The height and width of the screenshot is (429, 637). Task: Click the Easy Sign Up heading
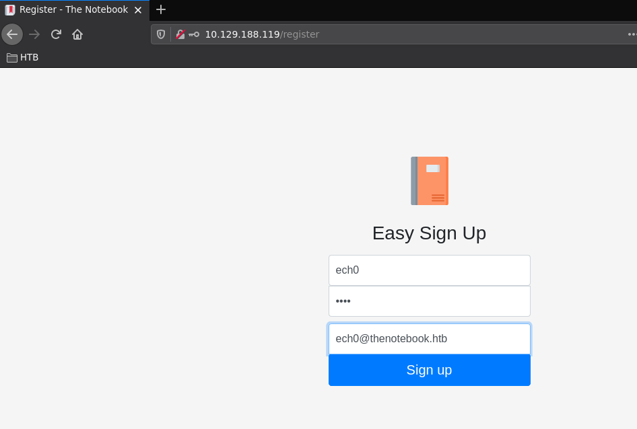[429, 233]
